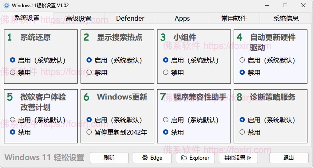
Task: Go to the Apps tab
Action: click(x=182, y=18)
